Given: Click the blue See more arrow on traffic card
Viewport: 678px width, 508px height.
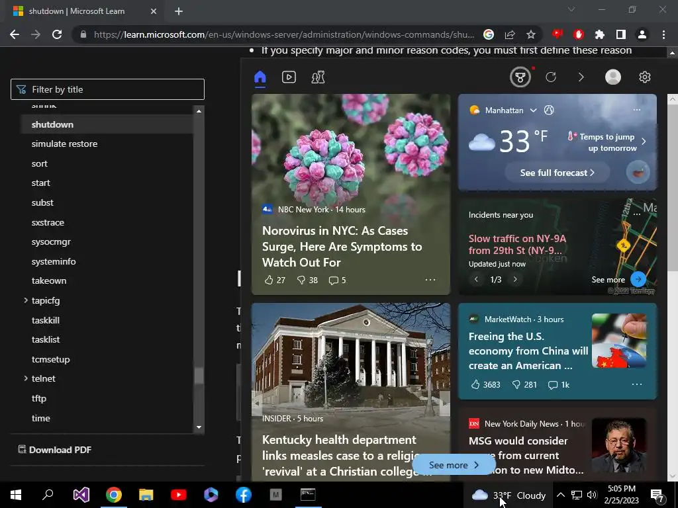Looking at the screenshot, I should coord(638,279).
